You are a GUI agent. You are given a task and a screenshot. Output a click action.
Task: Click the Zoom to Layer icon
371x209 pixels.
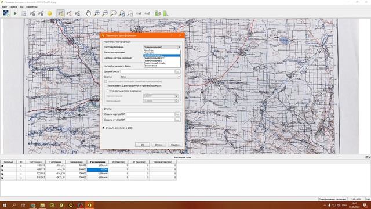[x=114, y=13]
